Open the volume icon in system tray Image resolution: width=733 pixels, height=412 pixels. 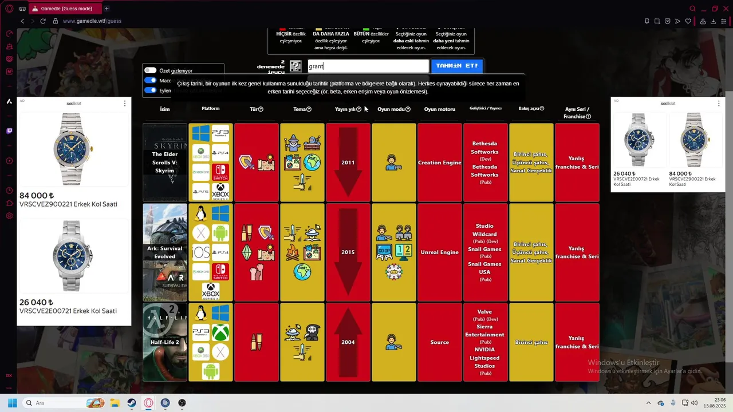[x=694, y=403]
